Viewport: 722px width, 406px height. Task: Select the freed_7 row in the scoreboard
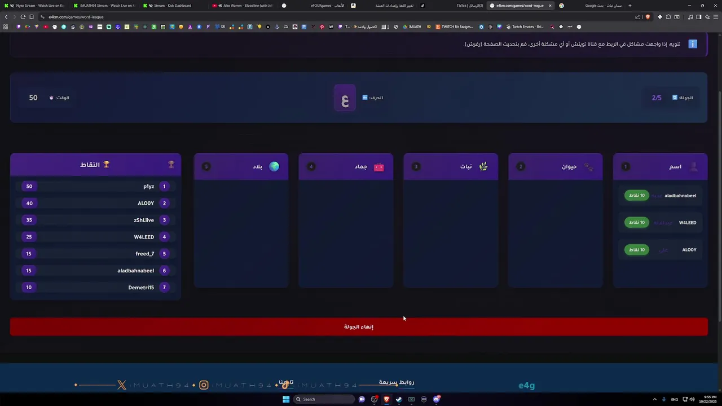(x=95, y=254)
